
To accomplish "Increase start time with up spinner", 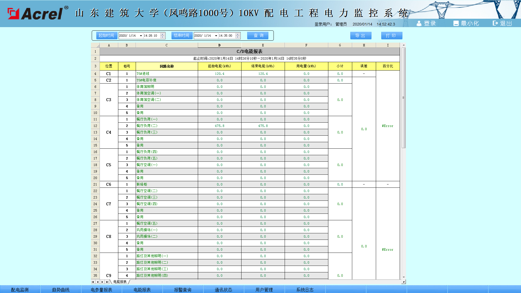I will click(x=163, y=34).
